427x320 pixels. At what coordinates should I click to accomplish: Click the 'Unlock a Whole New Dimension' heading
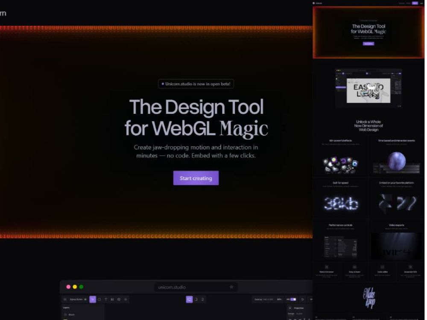click(369, 126)
